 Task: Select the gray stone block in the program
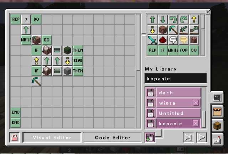pyautogui.click(x=67, y=71)
